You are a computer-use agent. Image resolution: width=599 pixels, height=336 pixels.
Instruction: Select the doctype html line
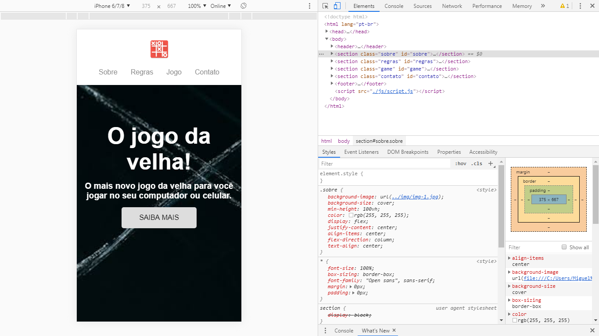point(346,17)
